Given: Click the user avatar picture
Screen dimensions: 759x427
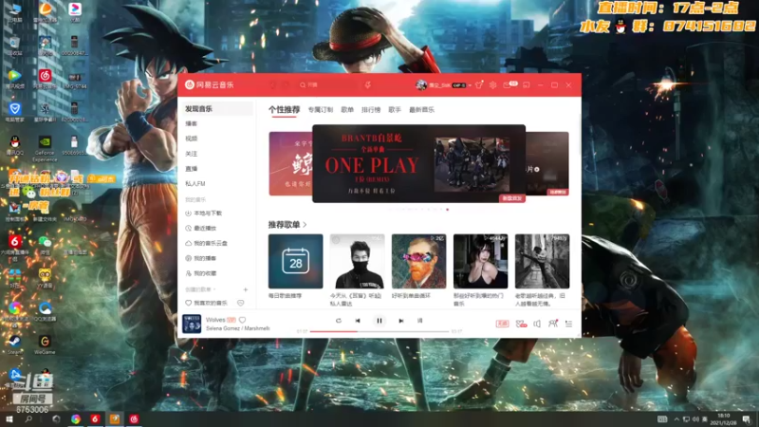Looking at the screenshot, I should point(421,85).
